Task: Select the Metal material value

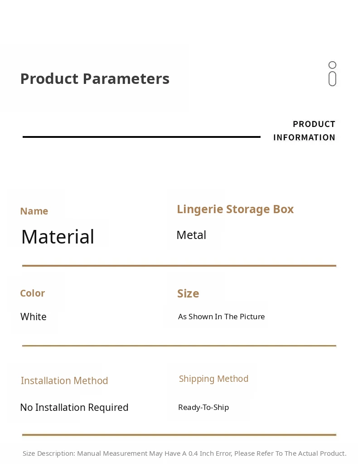Action: [x=191, y=235]
